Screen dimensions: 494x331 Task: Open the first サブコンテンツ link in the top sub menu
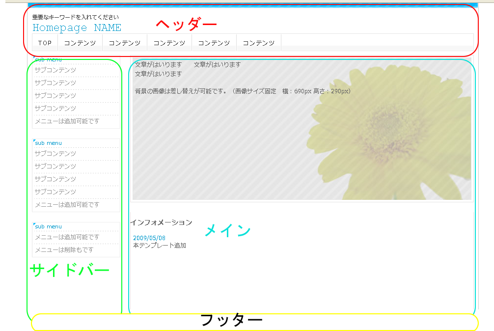tap(55, 70)
